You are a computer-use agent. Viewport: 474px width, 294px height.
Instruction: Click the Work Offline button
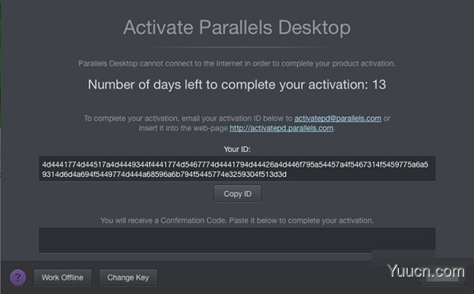[x=62, y=277]
